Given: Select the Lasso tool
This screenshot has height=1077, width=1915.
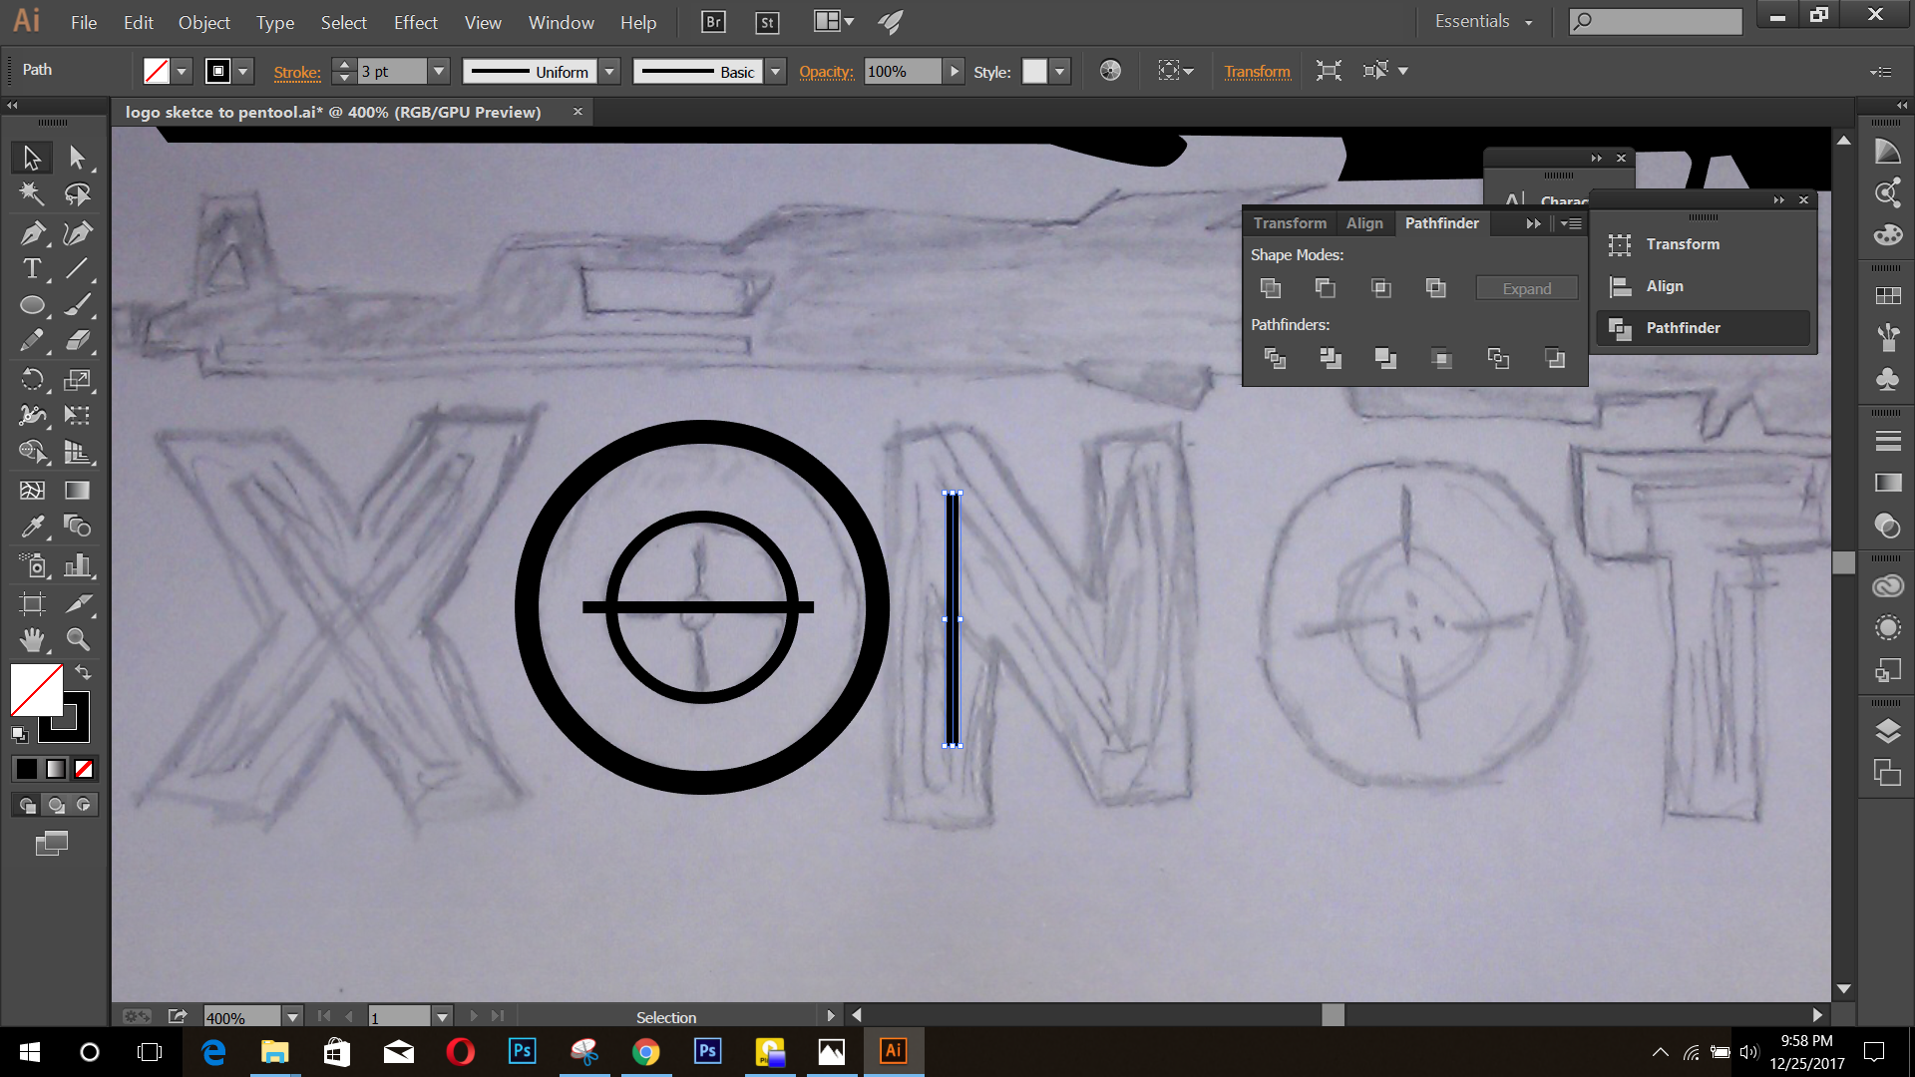Looking at the screenshot, I should tap(77, 193).
